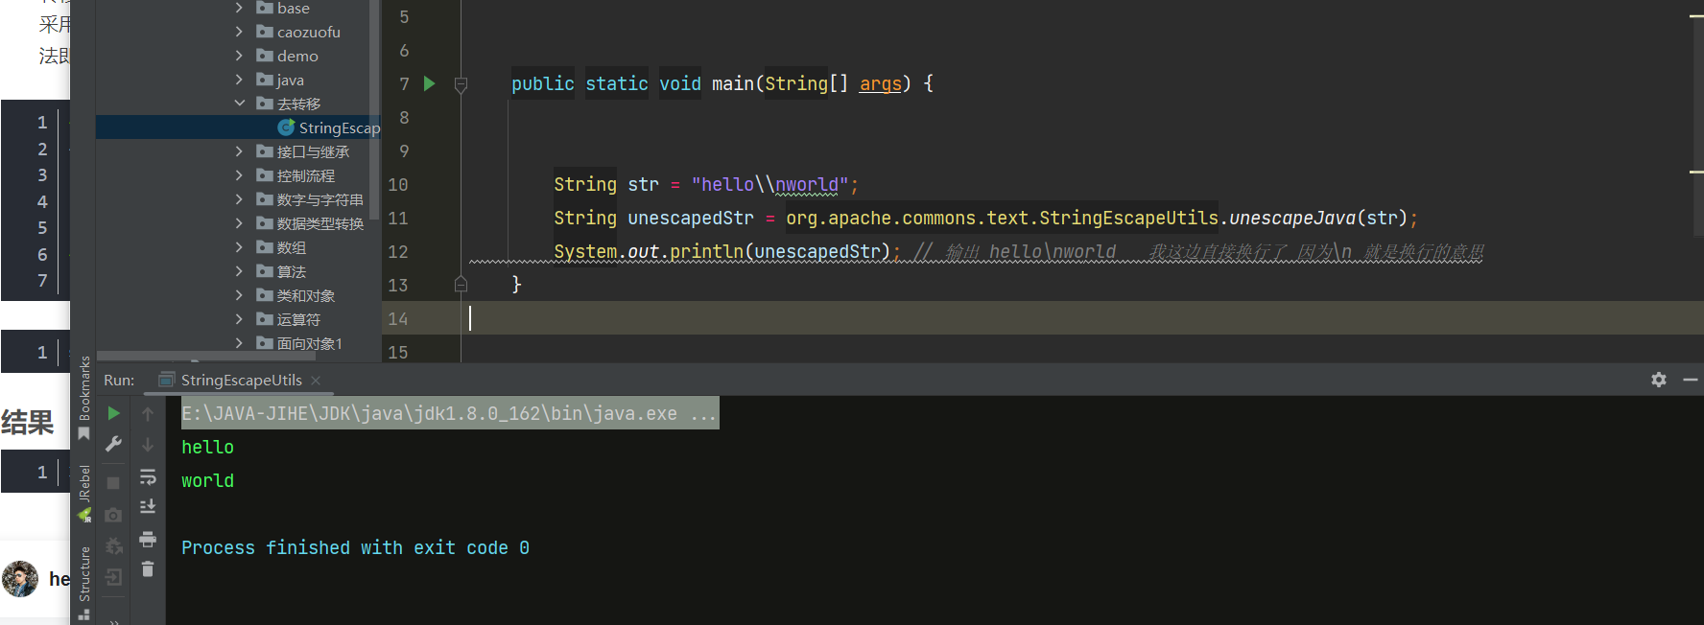Screen dimensions: 1704x625
Task: Rerun the program with green play button
Action: (113, 413)
